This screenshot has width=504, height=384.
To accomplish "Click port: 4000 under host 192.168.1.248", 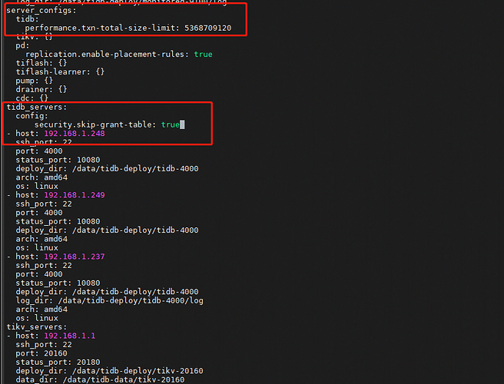I will [39, 151].
